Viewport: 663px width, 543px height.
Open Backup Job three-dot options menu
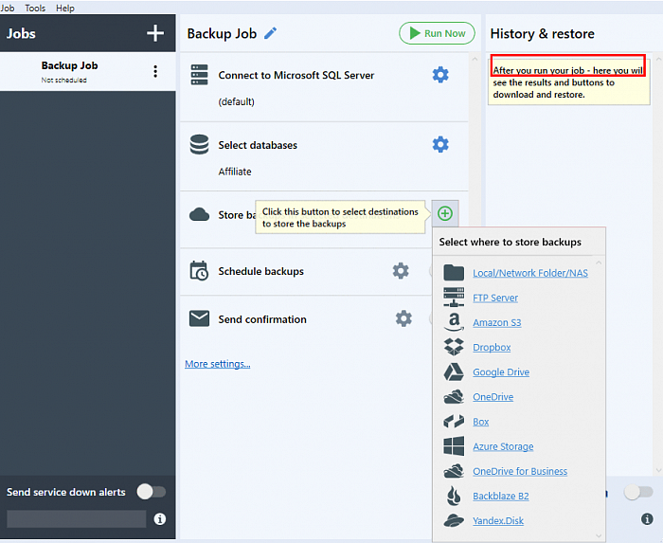(x=155, y=71)
